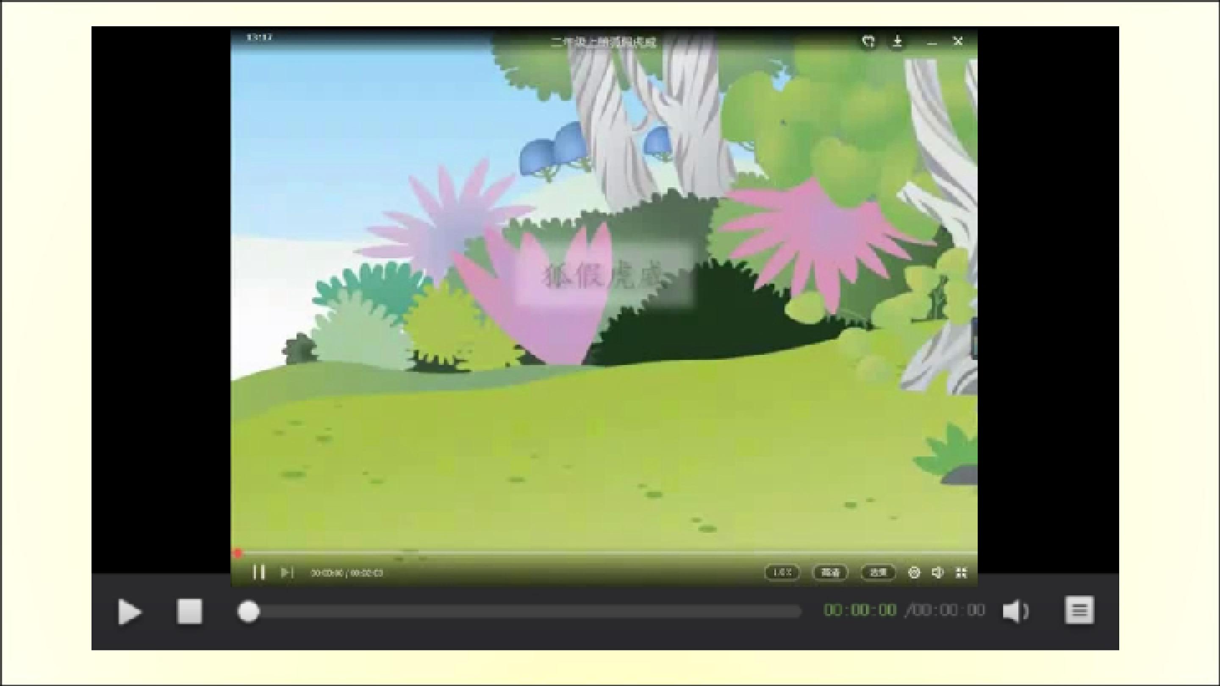Screen dimensions: 1220x686
Task: Minimize the embedded video window
Action: 932,43
